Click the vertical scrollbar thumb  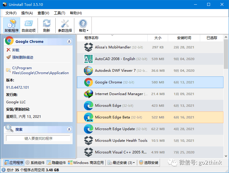(x=226, y=54)
